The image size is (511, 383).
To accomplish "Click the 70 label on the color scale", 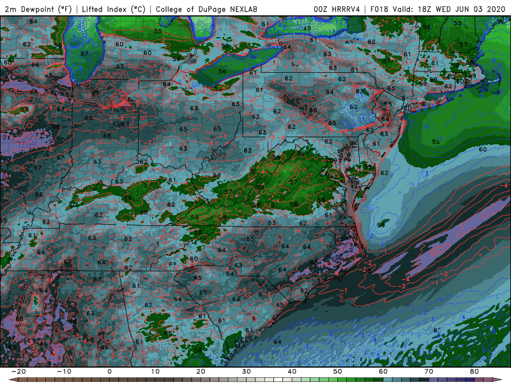I will 429,372.
